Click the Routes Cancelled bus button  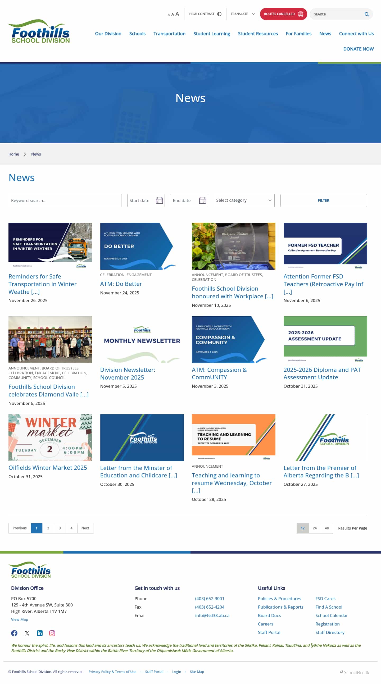click(283, 14)
